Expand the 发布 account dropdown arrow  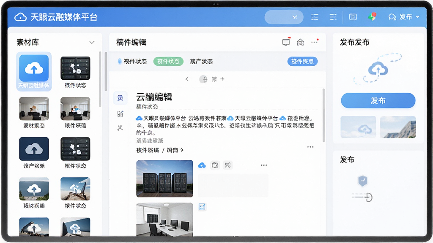coord(418,17)
